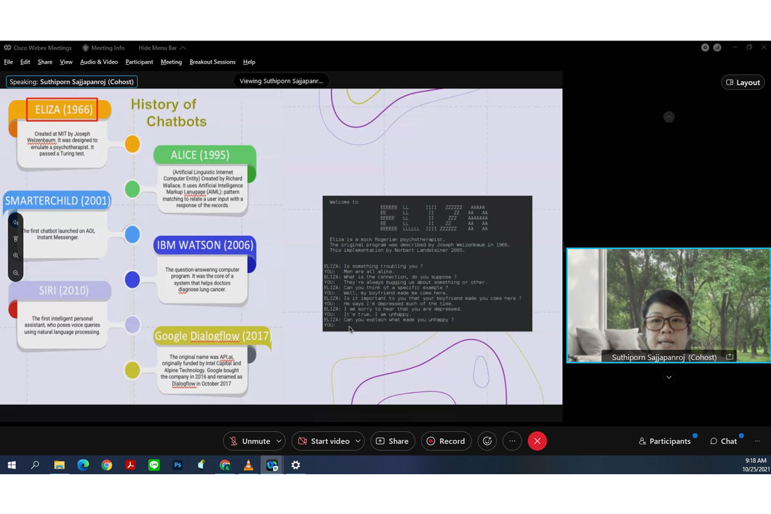Open the Breakout Sessions menu
The image size is (771, 514).
coord(212,62)
